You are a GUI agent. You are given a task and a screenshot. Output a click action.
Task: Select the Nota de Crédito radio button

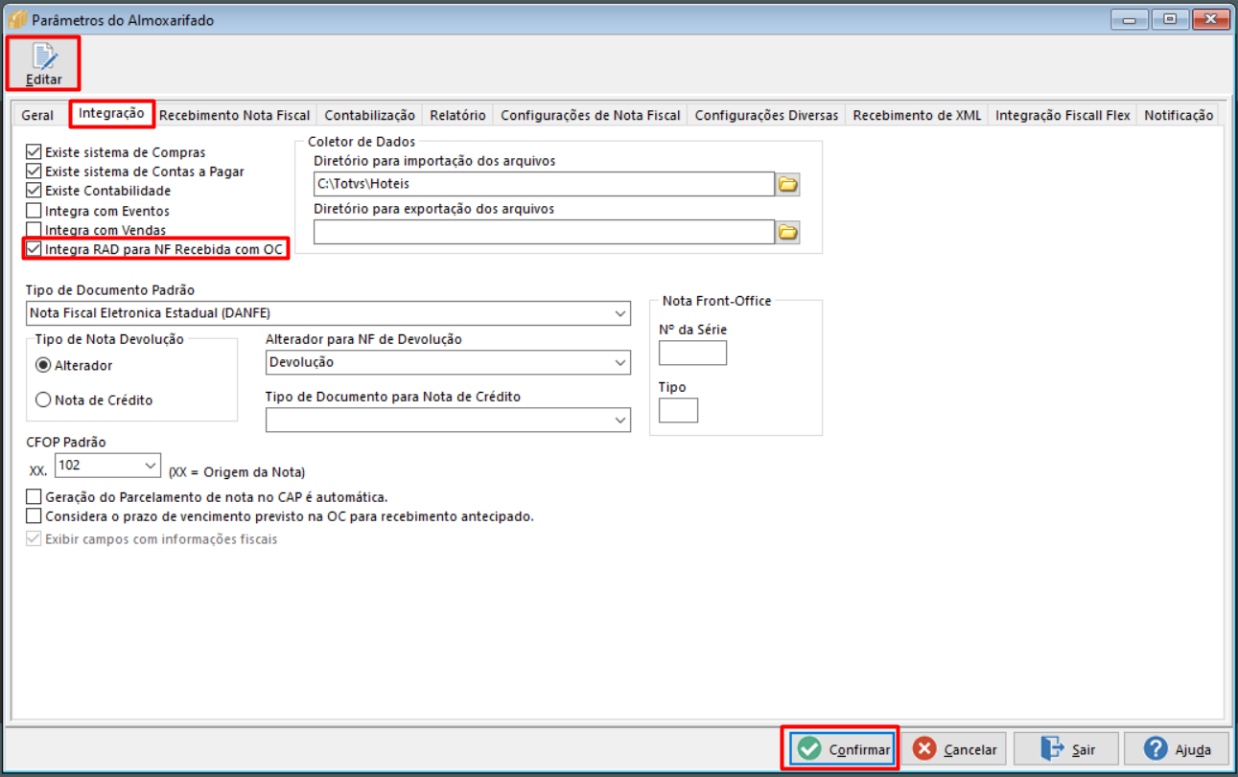(43, 400)
